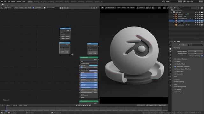Enable Ambient Occlusion checkbox
This screenshot has width=204, height=114.
point(175,59)
